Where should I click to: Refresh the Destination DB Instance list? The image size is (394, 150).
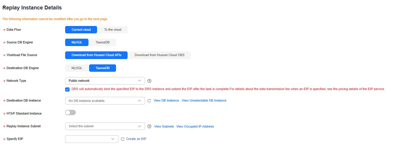click(x=149, y=101)
